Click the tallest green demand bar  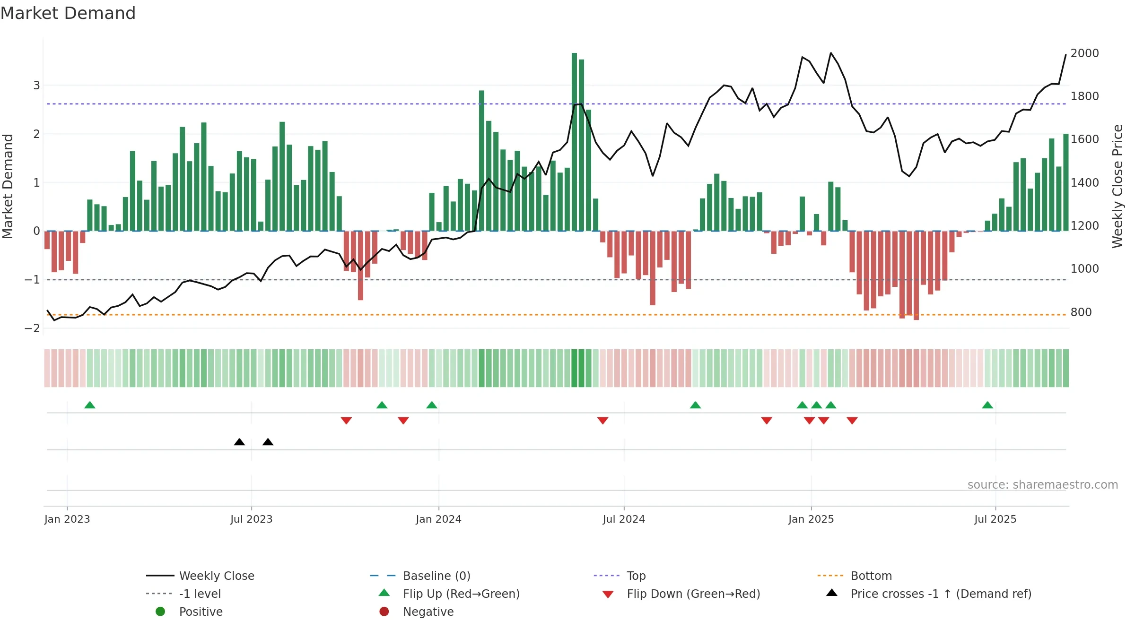tap(574, 142)
